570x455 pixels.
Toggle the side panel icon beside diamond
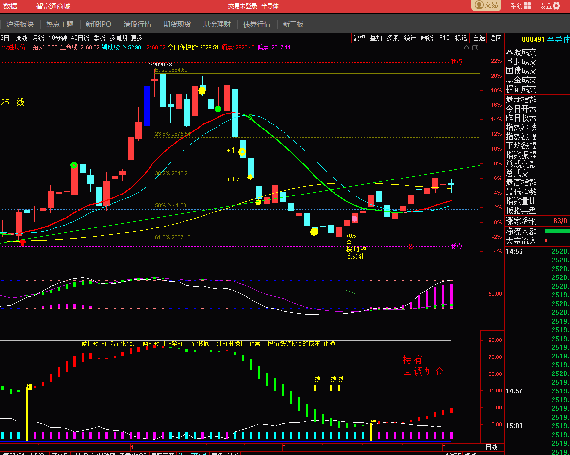coord(475,48)
